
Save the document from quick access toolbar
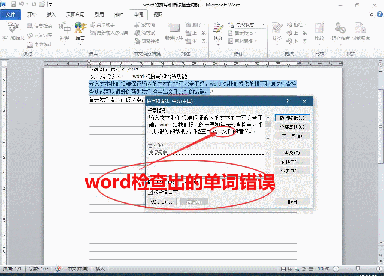point(13,4)
